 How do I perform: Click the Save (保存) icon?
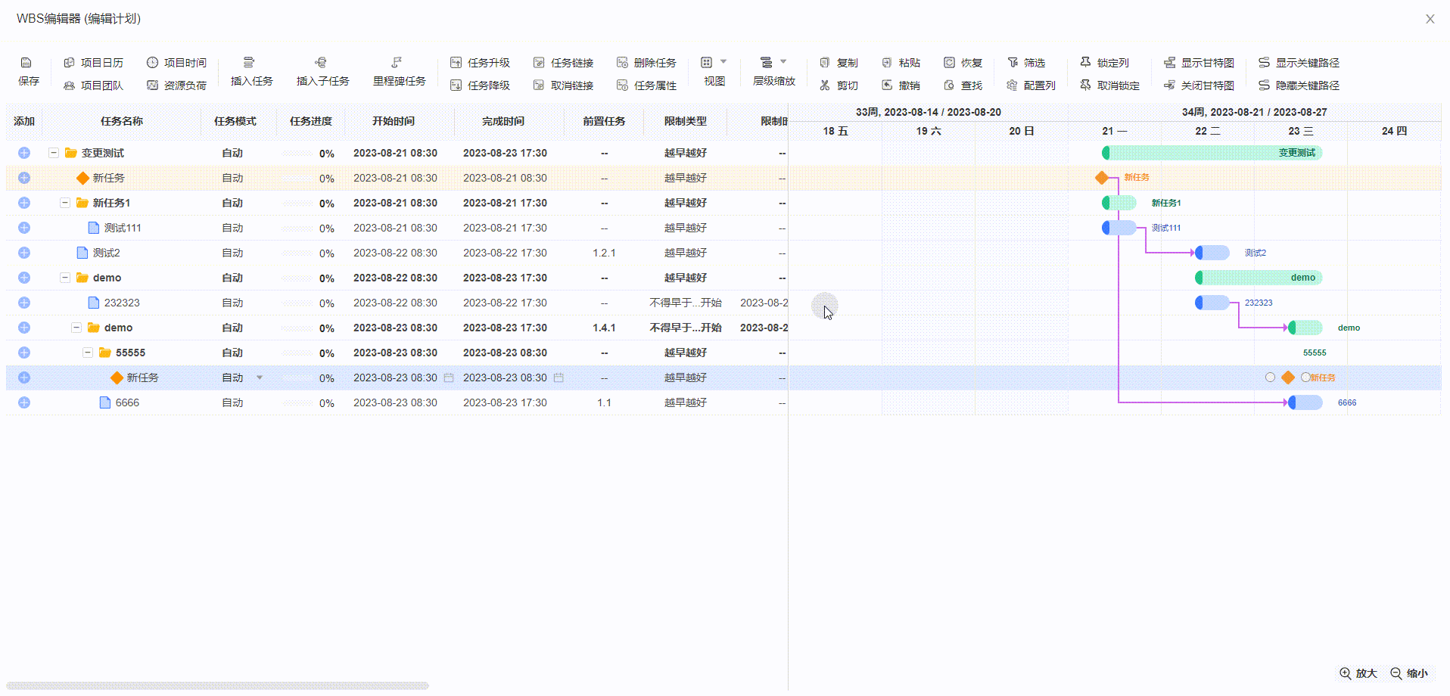coord(26,63)
